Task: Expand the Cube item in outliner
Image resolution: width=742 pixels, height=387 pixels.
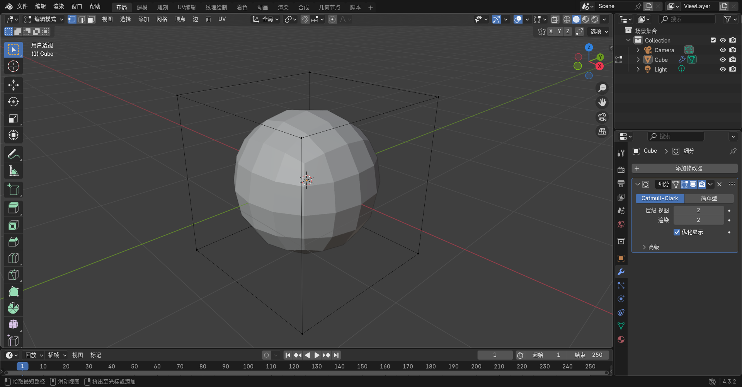Action: (x=638, y=60)
